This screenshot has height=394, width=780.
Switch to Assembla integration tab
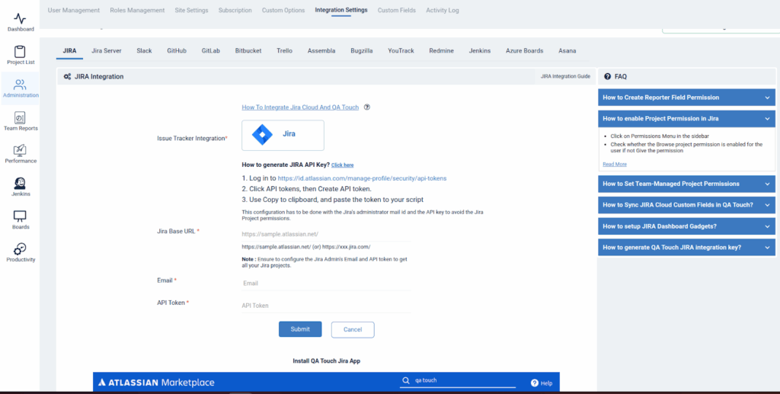pos(321,51)
